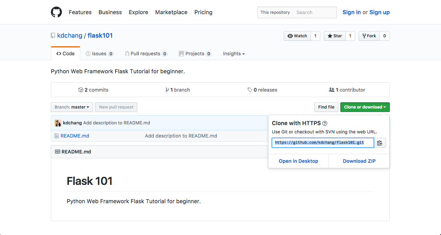Expand the Insights dropdown tab
Screen dimensions: 441x235
tap(234, 54)
